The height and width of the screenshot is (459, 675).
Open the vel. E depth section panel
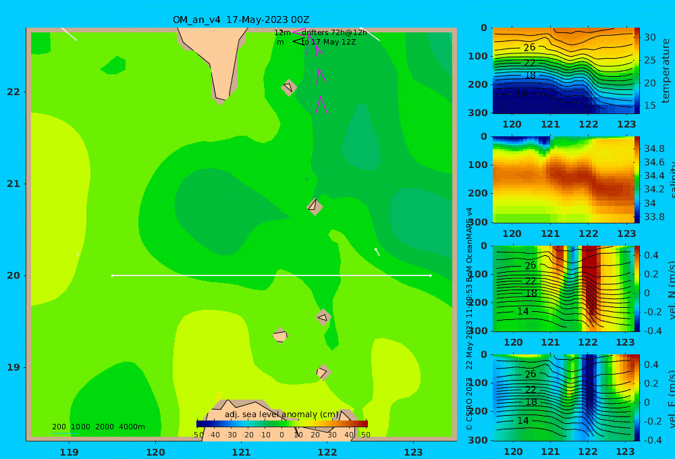coord(564,398)
